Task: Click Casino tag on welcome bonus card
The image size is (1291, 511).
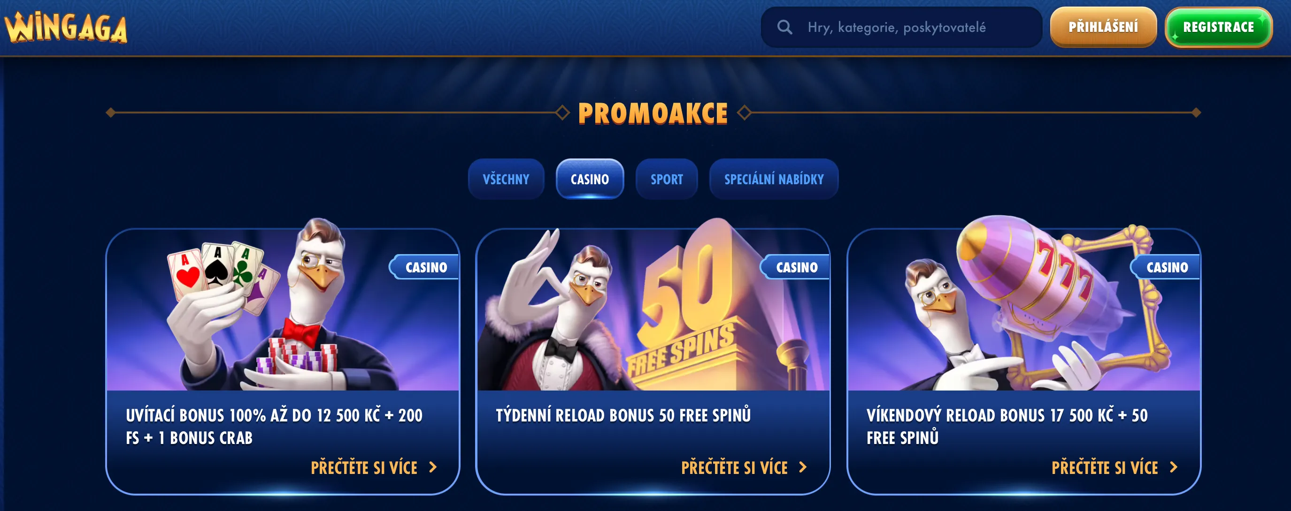Action: point(425,267)
